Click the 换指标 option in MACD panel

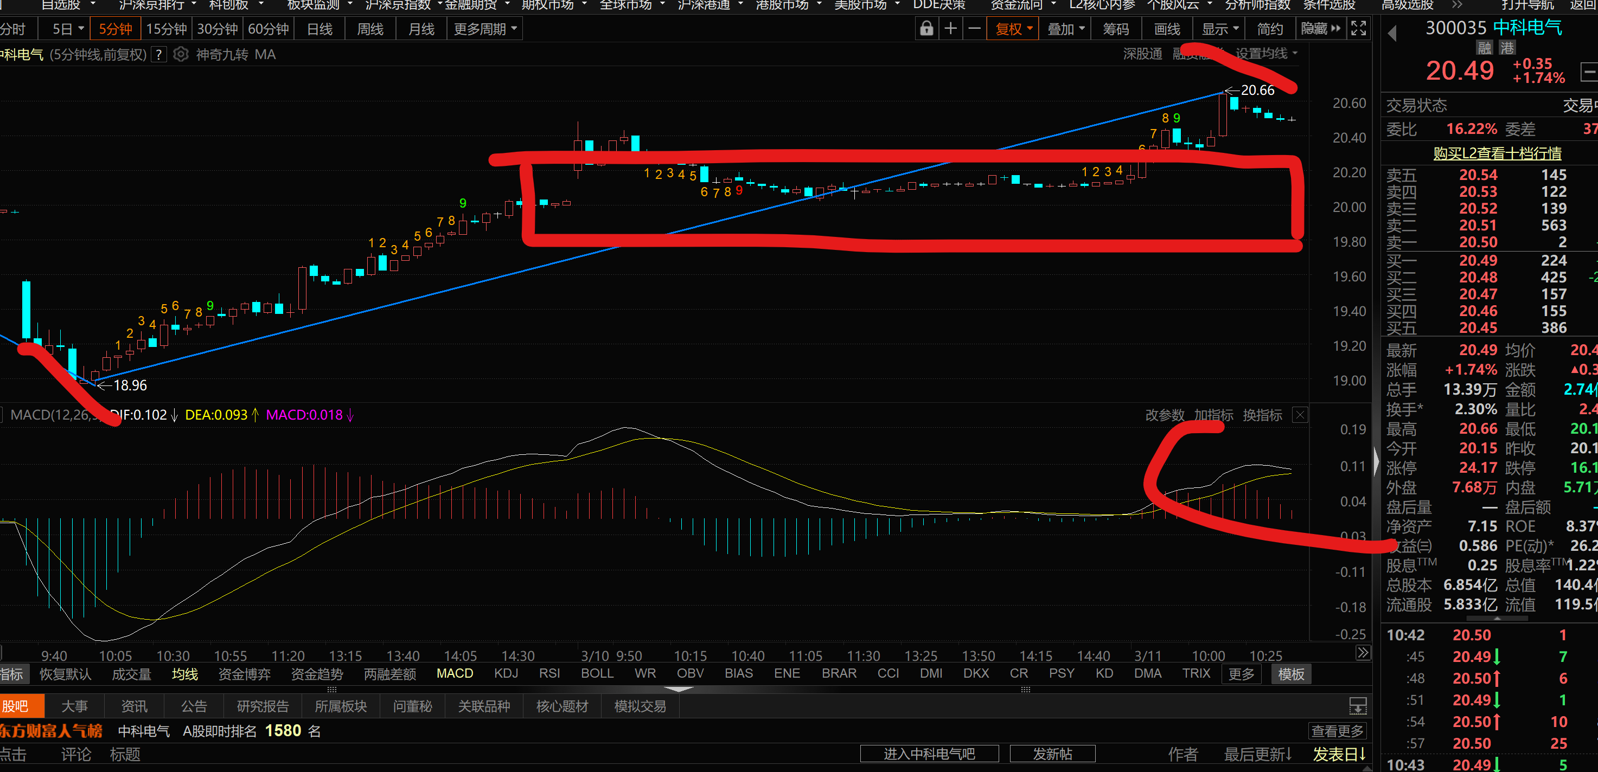[x=1262, y=415]
